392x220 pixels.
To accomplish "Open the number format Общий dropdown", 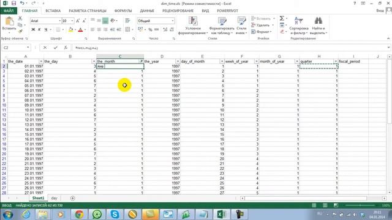I will (x=173, y=21).
